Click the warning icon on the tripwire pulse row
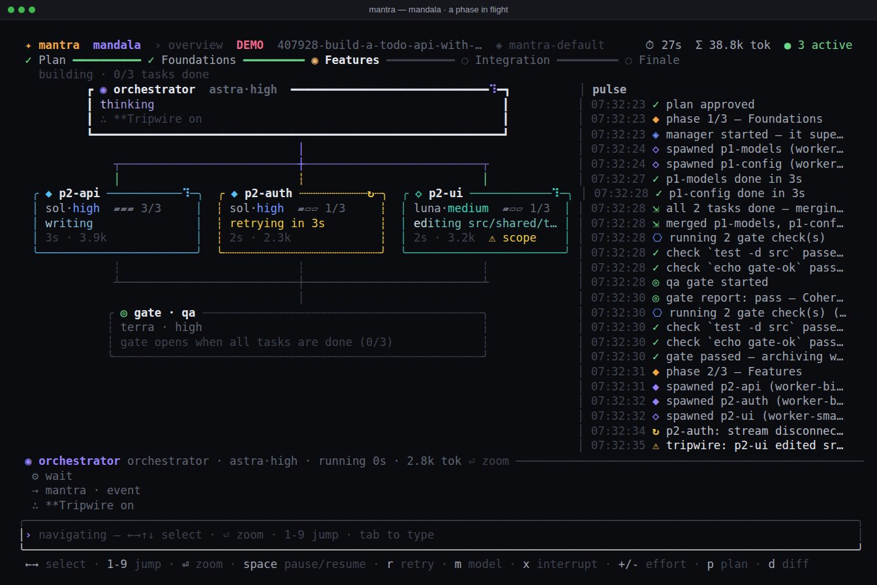Screen dimensions: 877x585 656,445
